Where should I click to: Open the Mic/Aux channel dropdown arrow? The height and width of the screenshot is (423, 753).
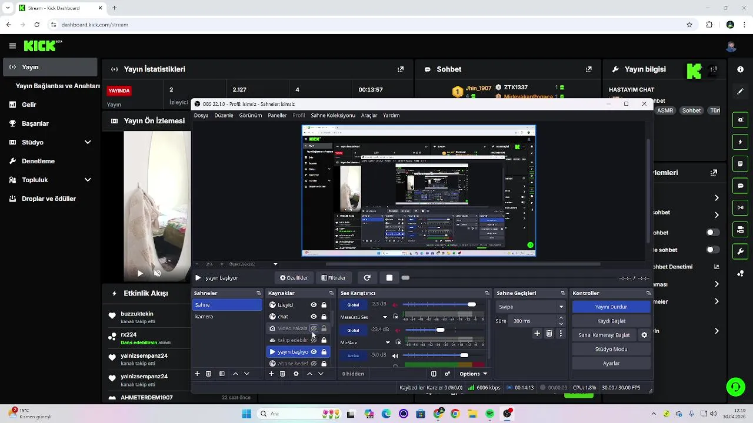pos(388,343)
